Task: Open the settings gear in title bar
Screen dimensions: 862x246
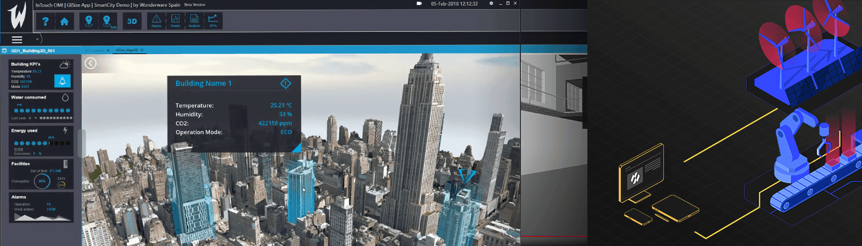Action: point(491,4)
